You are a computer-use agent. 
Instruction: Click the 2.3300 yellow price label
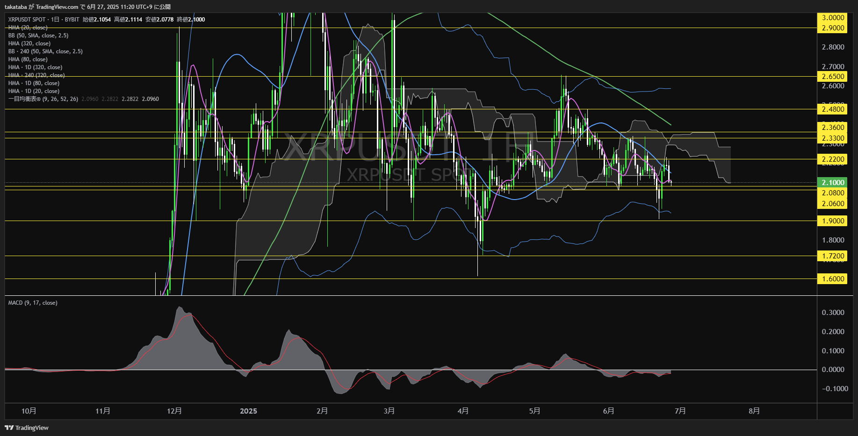[832, 138]
